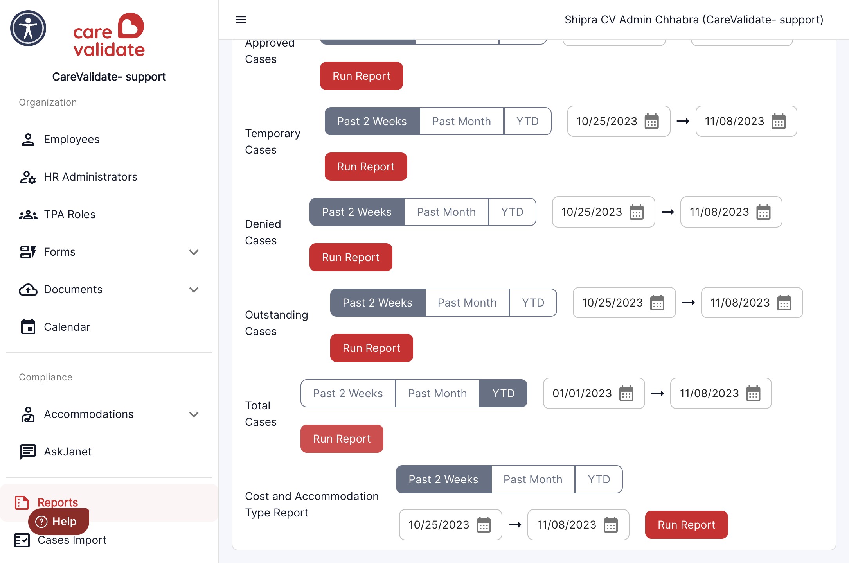Open calendar picker for Total Cases end date
This screenshot has width=849, height=563.
(x=753, y=393)
